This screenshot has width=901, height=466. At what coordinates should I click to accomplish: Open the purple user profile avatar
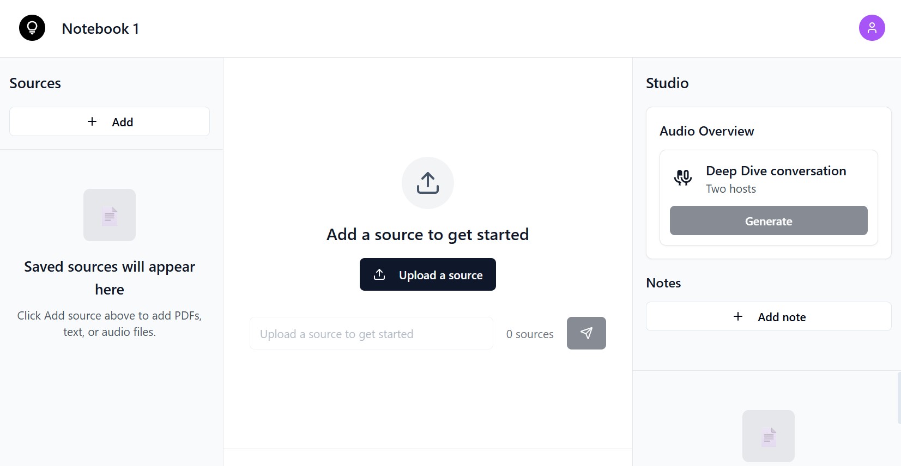tap(872, 28)
